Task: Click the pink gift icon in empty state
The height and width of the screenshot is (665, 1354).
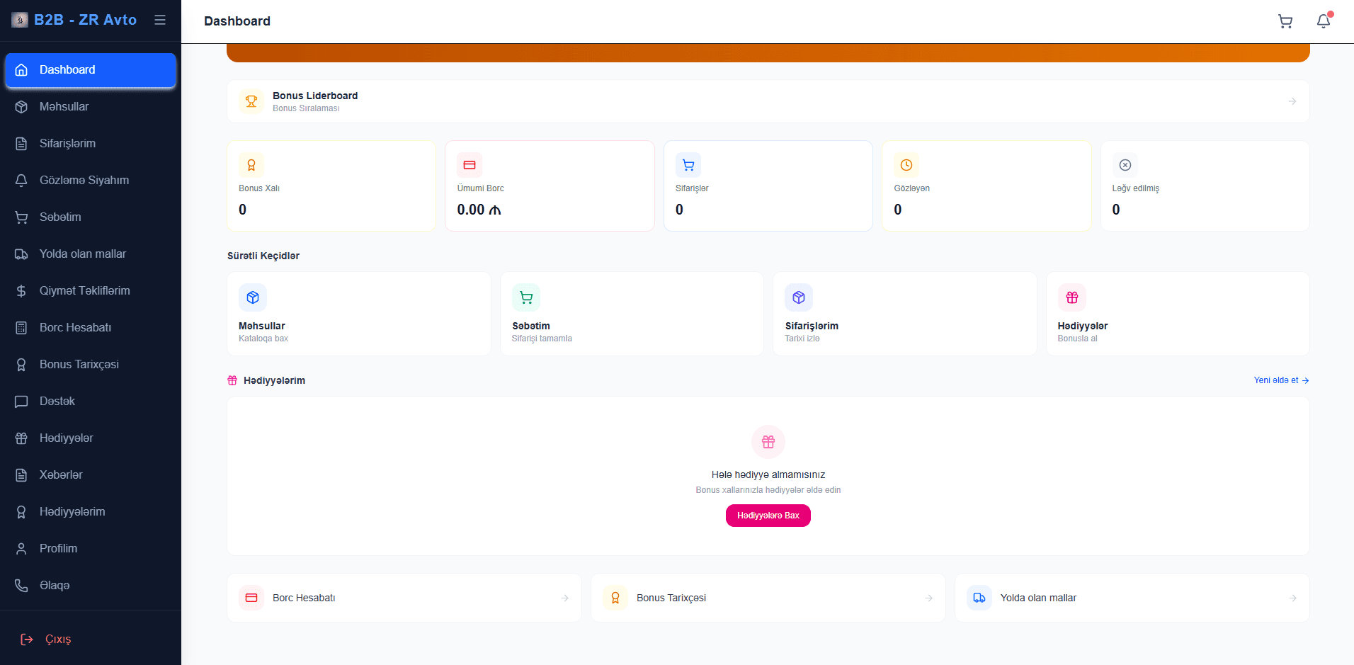Action: click(768, 442)
